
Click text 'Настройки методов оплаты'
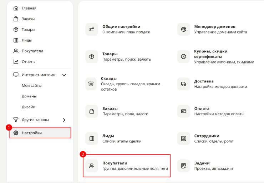pos(219,114)
